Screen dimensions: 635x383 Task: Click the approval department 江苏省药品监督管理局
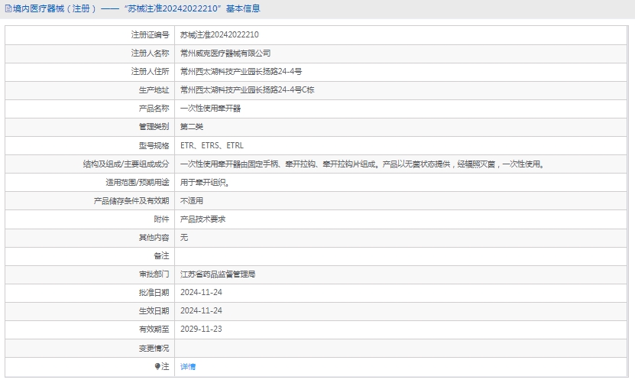point(218,274)
